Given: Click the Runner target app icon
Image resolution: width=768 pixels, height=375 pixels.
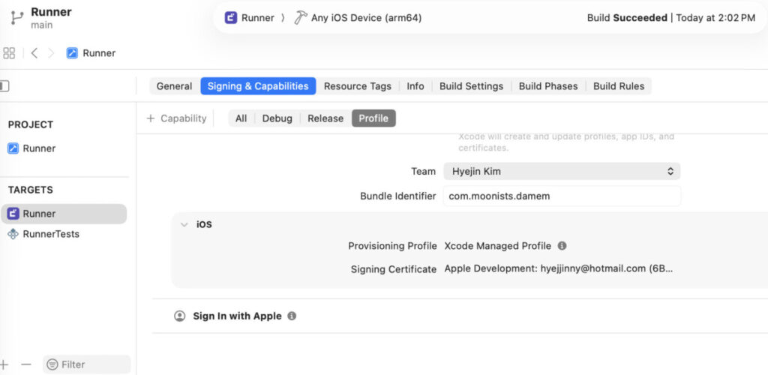Looking at the screenshot, I should click(13, 214).
